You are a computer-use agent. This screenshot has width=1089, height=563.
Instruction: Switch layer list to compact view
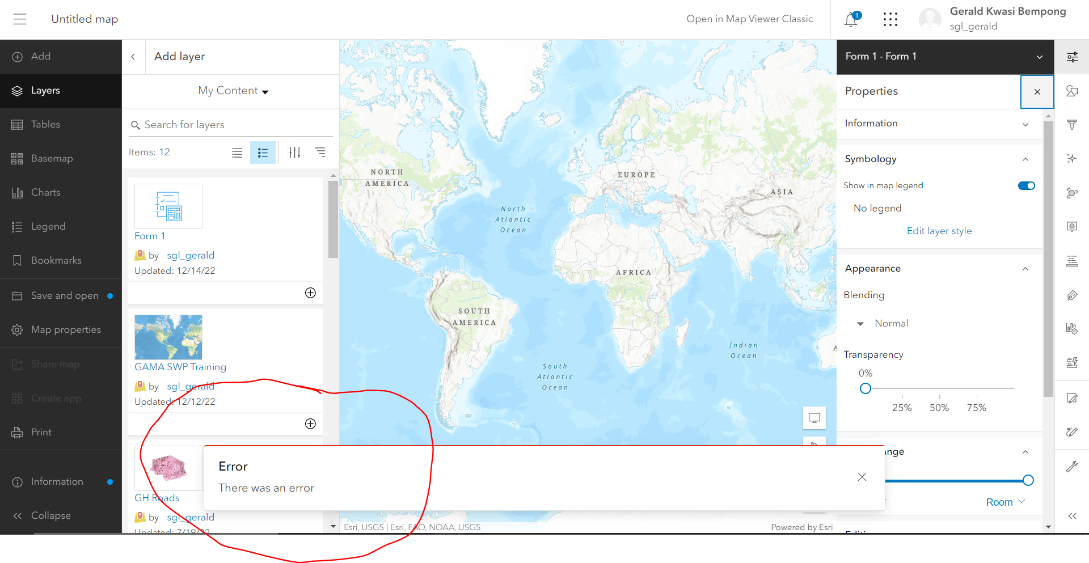(x=237, y=153)
